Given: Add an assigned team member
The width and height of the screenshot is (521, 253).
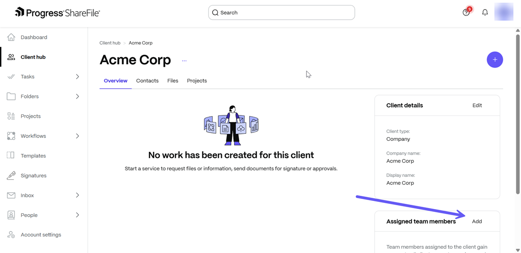Looking at the screenshot, I should coord(477,221).
